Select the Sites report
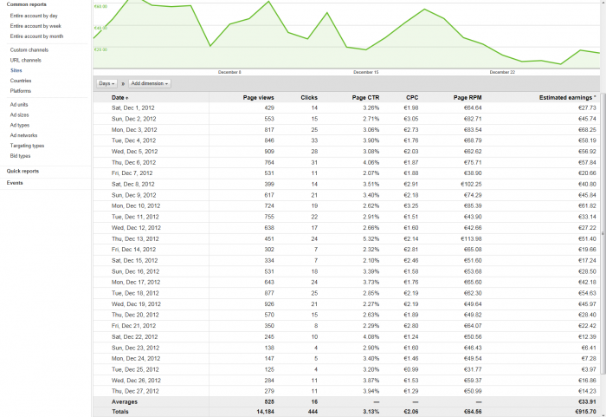This screenshot has width=606, height=417. [x=16, y=70]
